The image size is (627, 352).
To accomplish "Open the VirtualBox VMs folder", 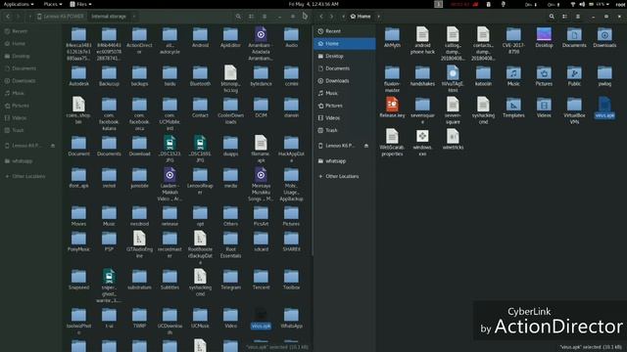I will (x=574, y=110).
